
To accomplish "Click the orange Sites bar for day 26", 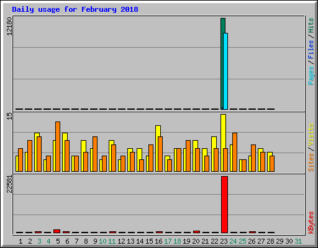I will (x=253, y=158).
